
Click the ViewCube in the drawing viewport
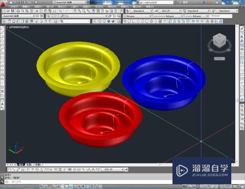pos(220,41)
